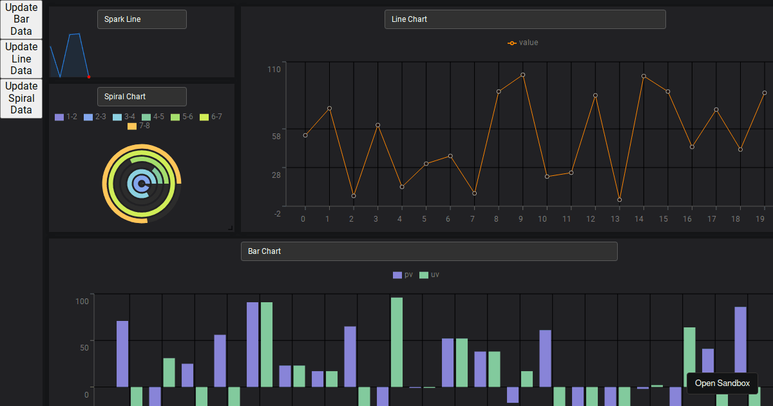Click the line chart data point at x 9

click(x=523, y=75)
